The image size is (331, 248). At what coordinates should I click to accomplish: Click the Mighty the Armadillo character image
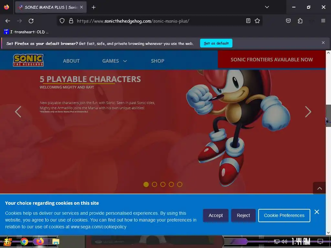pyautogui.click(x=238, y=128)
